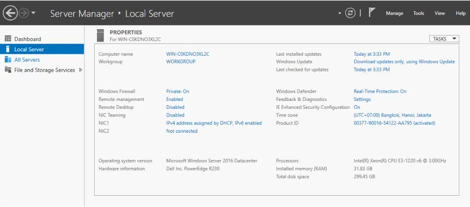Click NIC2 'Not connected' link
The image size is (470, 207).
[181, 131]
